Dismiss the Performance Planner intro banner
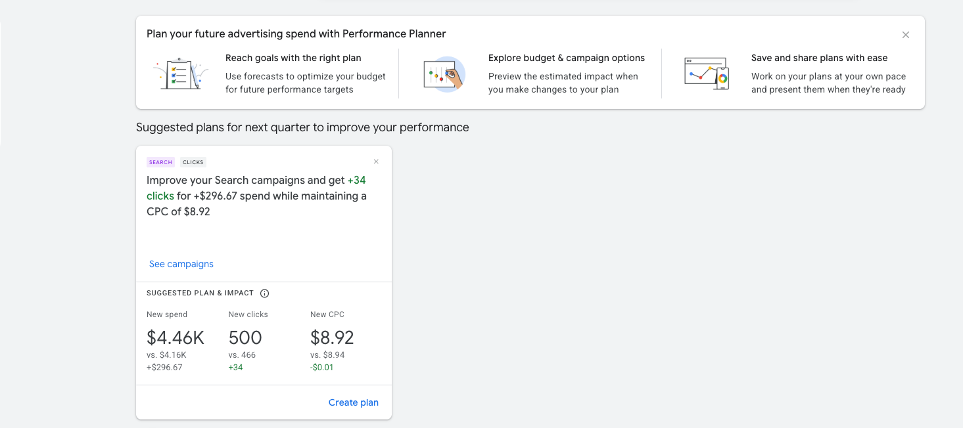This screenshot has width=963, height=428. [906, 35]
